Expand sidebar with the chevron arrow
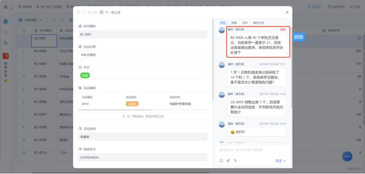365x174 pixels. 11,8
